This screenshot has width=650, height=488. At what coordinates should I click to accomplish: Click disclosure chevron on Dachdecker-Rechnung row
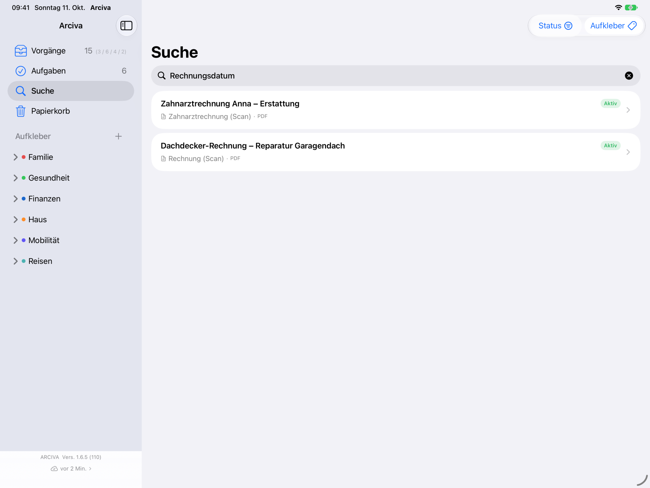click(628, 152)
